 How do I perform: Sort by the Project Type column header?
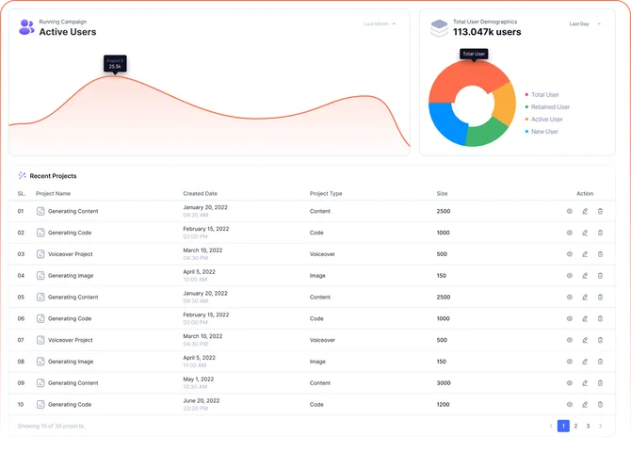tap(326, 193)
